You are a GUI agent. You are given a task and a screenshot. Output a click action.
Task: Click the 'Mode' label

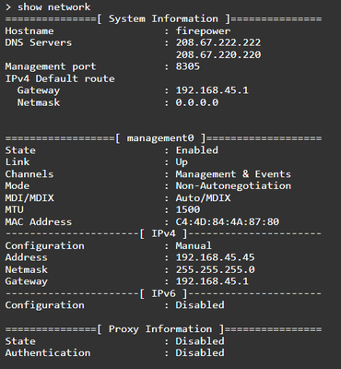click(18, 185)
